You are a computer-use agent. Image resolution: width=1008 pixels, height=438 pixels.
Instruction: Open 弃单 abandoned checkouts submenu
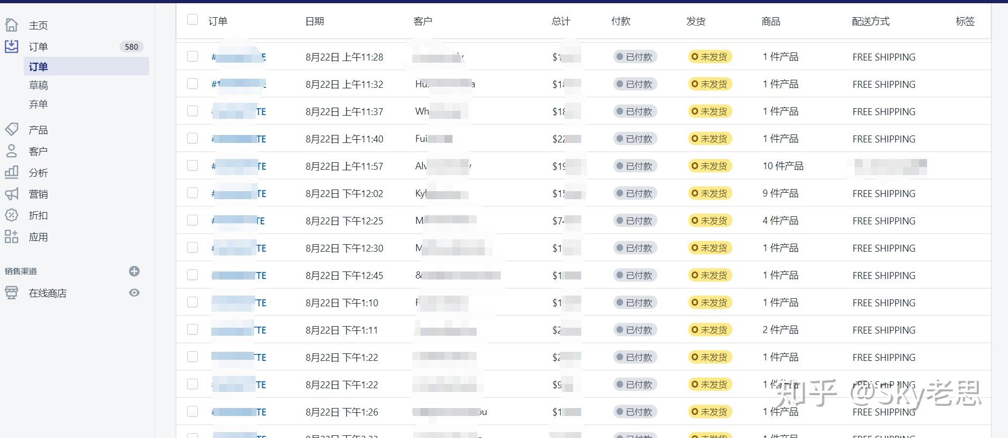(39, 104)
